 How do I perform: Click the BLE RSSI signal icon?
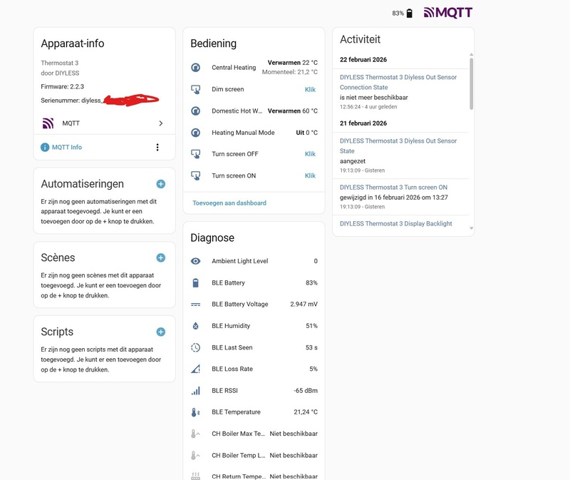(196, 391)
